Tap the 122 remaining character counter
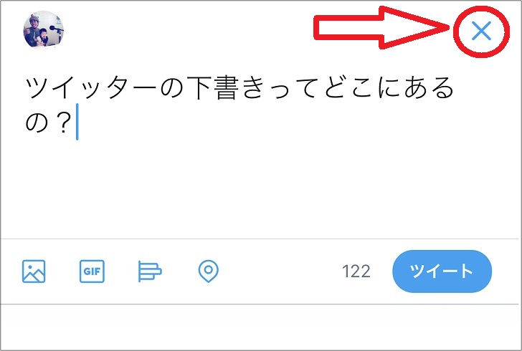The width and height of the screenshot is (522, 351). pos(356,271)
